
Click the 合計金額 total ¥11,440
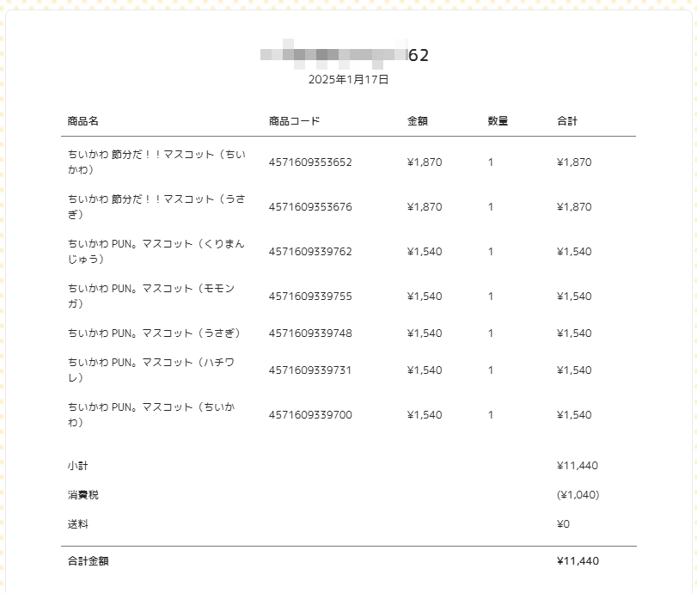pos(578,561)
